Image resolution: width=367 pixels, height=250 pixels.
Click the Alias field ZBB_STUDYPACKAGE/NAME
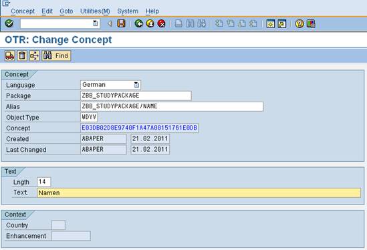[172, 106]
